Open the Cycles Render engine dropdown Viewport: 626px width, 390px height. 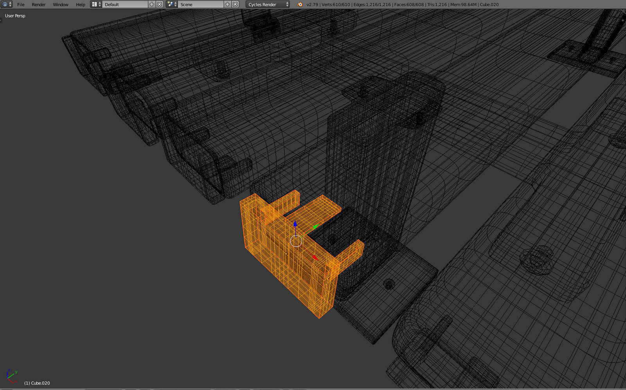point(268,4)
